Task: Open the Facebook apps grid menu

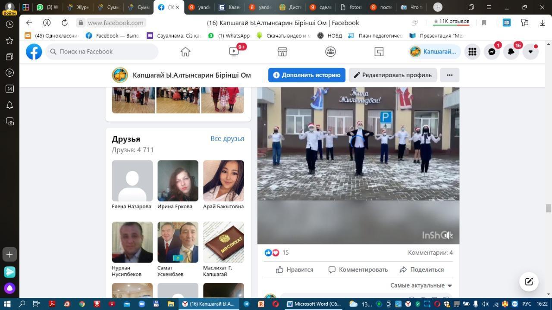Action: [472, 52]
